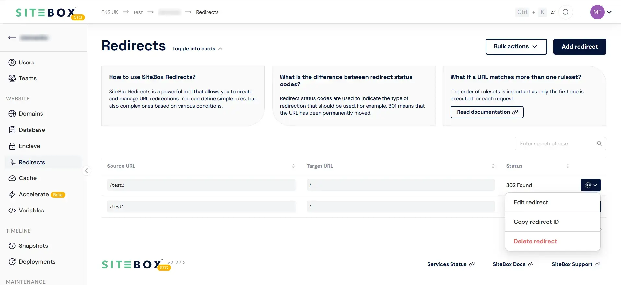Click the Variables code icon

[12, 211]
